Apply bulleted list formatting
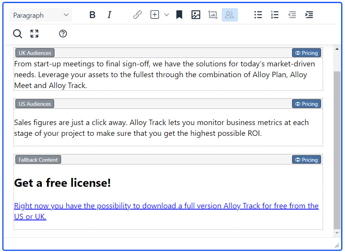 pos(258,15)
